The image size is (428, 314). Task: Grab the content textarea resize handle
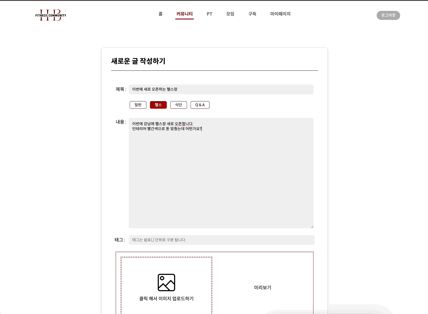pos(312,227)
